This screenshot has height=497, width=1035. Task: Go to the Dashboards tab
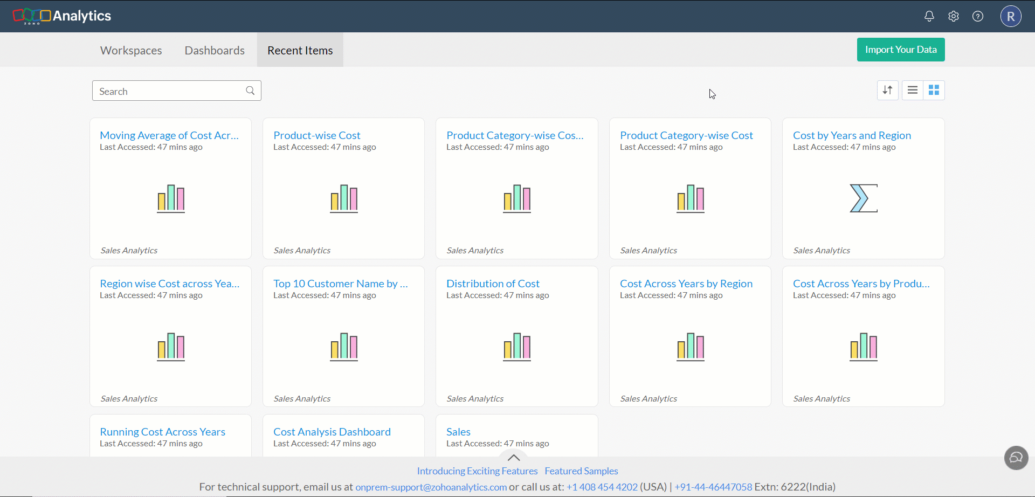pos(215,50)
